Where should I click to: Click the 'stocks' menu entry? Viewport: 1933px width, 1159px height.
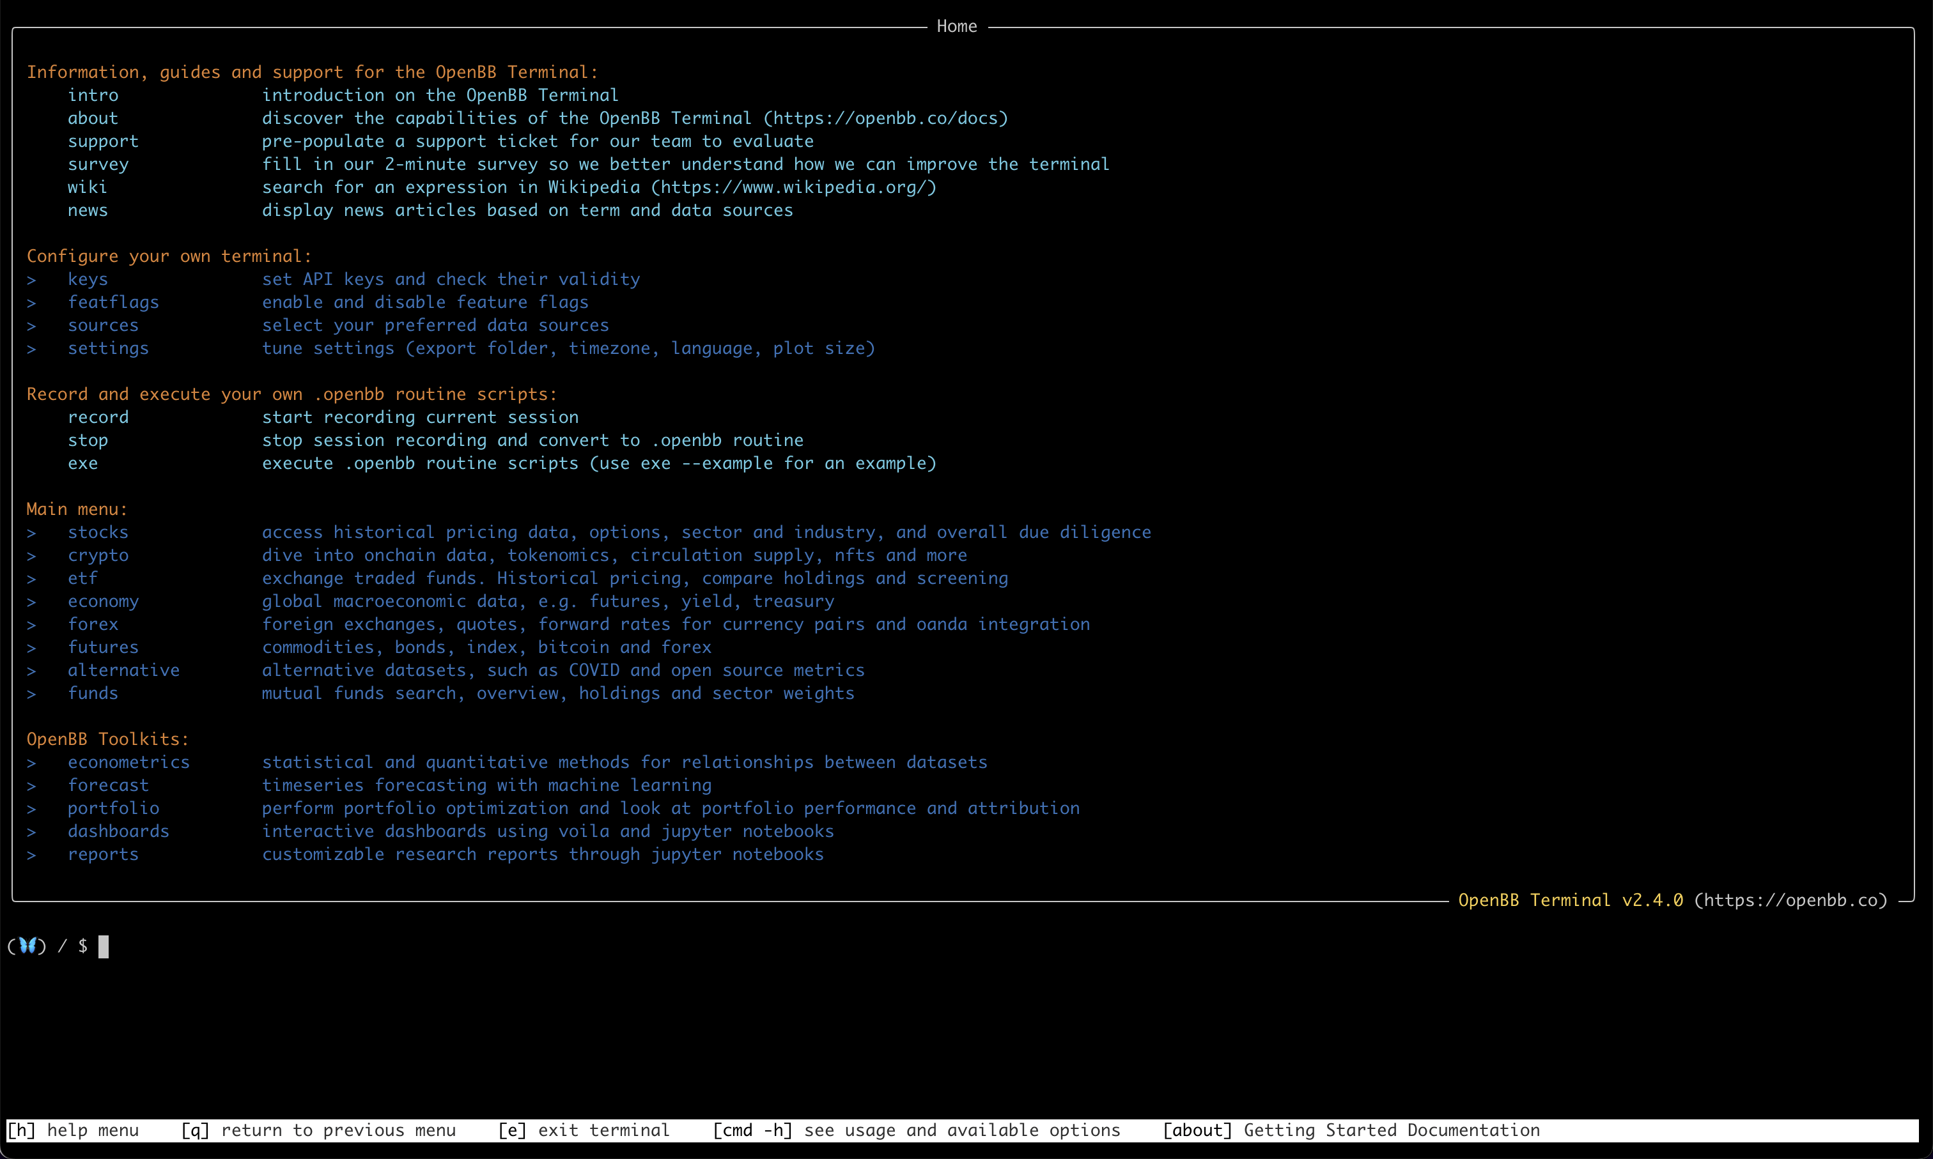tap(98, 532)
